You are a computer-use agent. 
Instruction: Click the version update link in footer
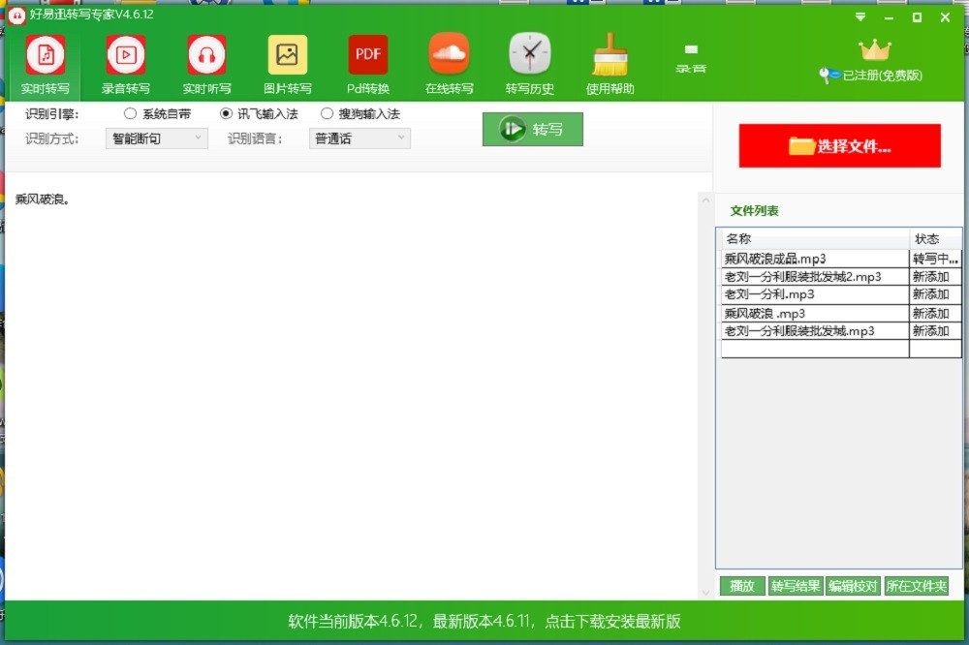tap(484, 621)
